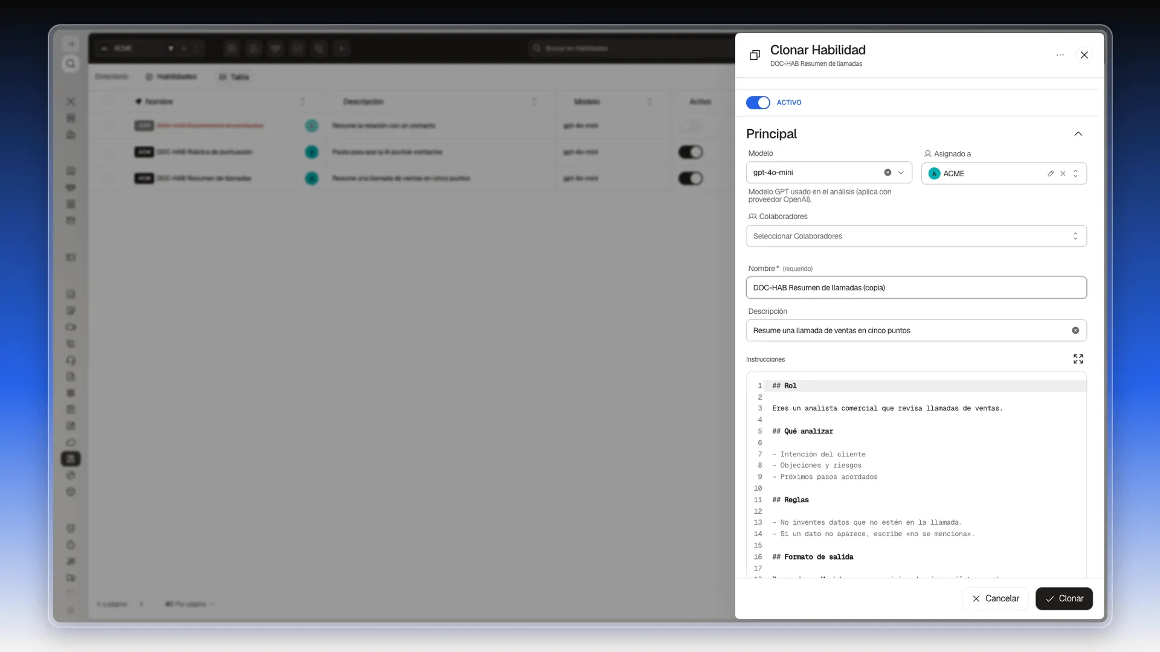Image resolution: width=1160 pixels, height=652 pixels.
Task: Select the header checkbox in the Habilidades table
Action: point(109,101)
